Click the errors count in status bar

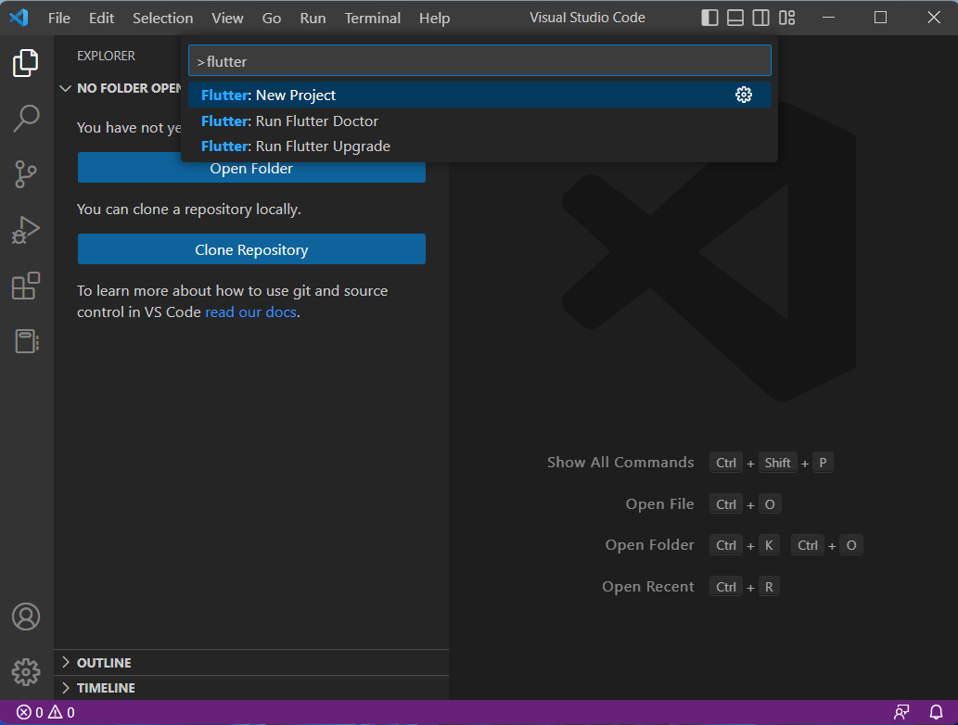30,712
